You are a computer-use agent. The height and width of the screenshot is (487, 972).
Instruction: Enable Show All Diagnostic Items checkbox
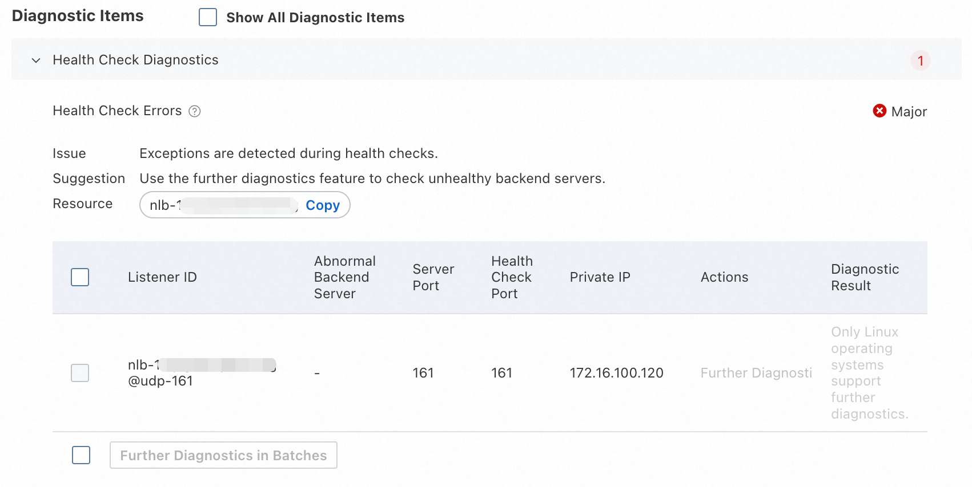[x=208, y=17]
